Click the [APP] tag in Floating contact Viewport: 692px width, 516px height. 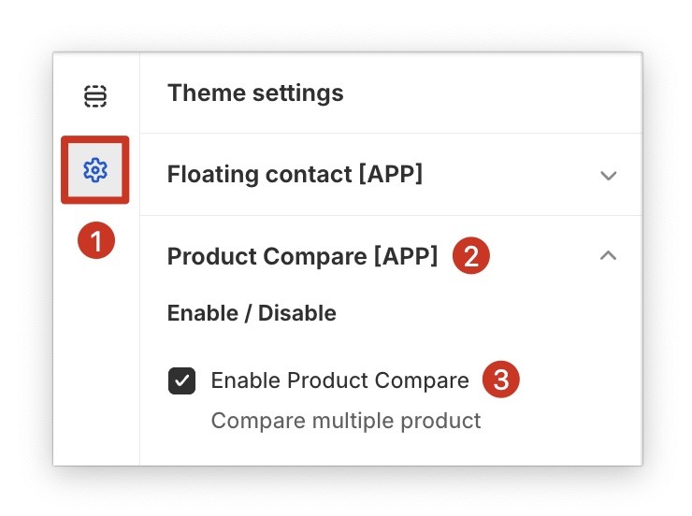pos(390,175)
